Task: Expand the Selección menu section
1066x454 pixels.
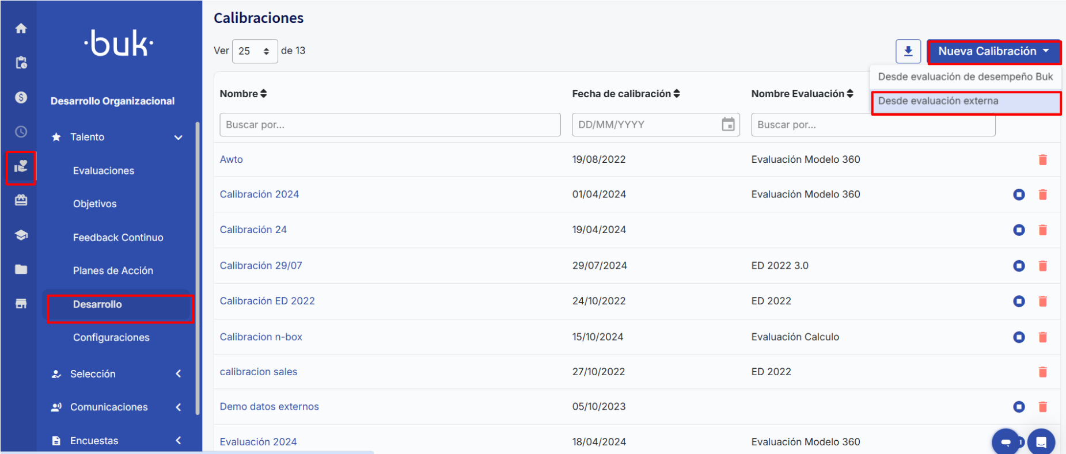Action: point(178,374)
